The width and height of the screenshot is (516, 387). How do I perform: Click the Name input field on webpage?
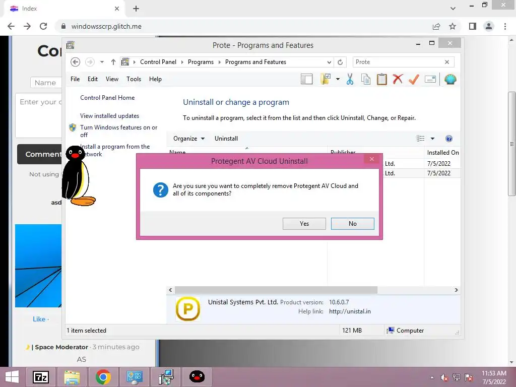(46, 83)
